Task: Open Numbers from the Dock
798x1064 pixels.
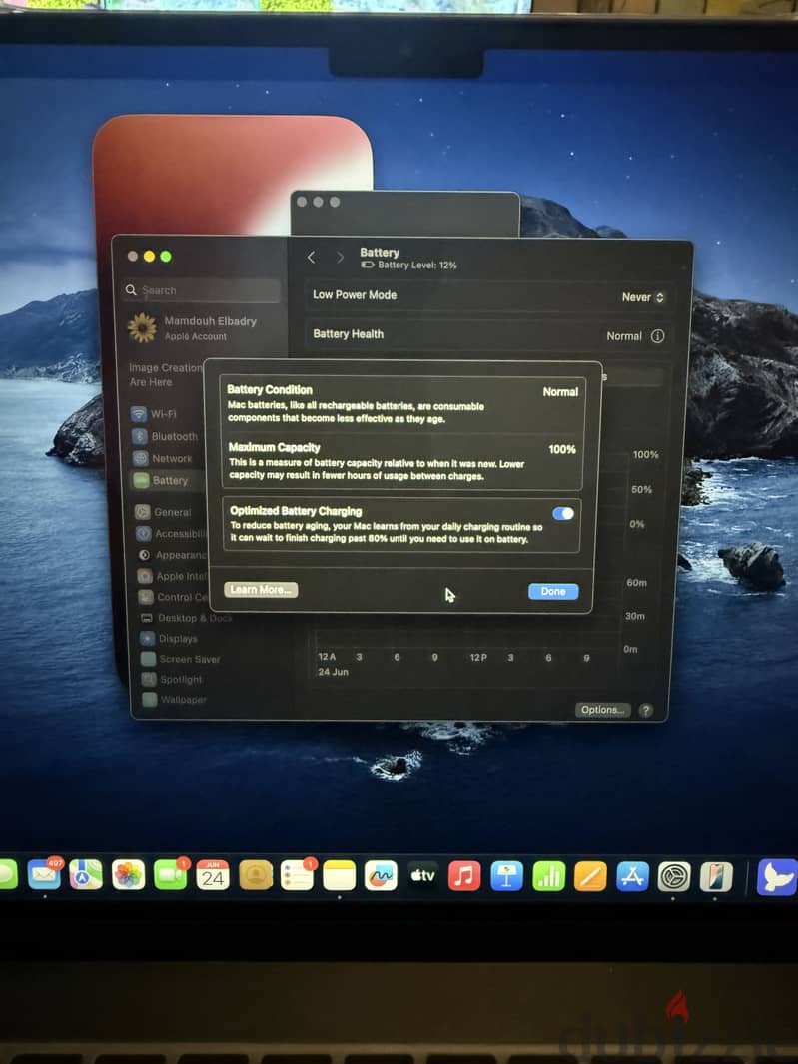Action: click(x=548, y=876)
